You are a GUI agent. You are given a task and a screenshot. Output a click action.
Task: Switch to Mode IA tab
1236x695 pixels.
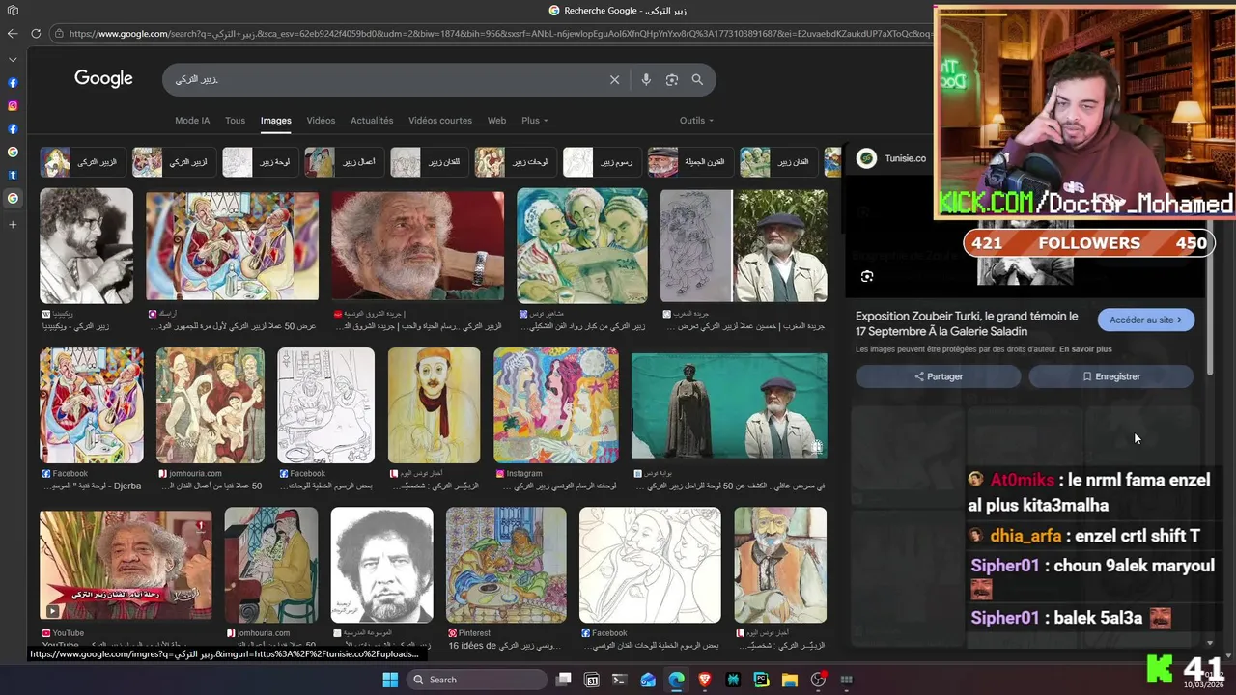192,121
